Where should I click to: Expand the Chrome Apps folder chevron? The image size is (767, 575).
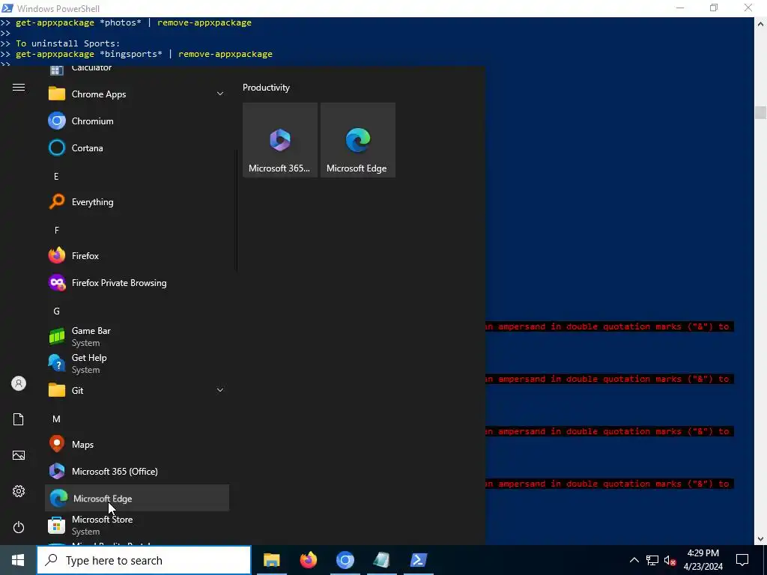click(x=220, y=94)
